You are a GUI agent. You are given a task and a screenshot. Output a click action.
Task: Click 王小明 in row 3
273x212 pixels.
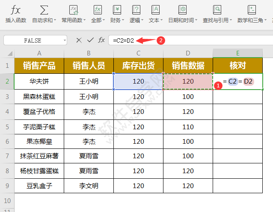click(x=89, y=97)
